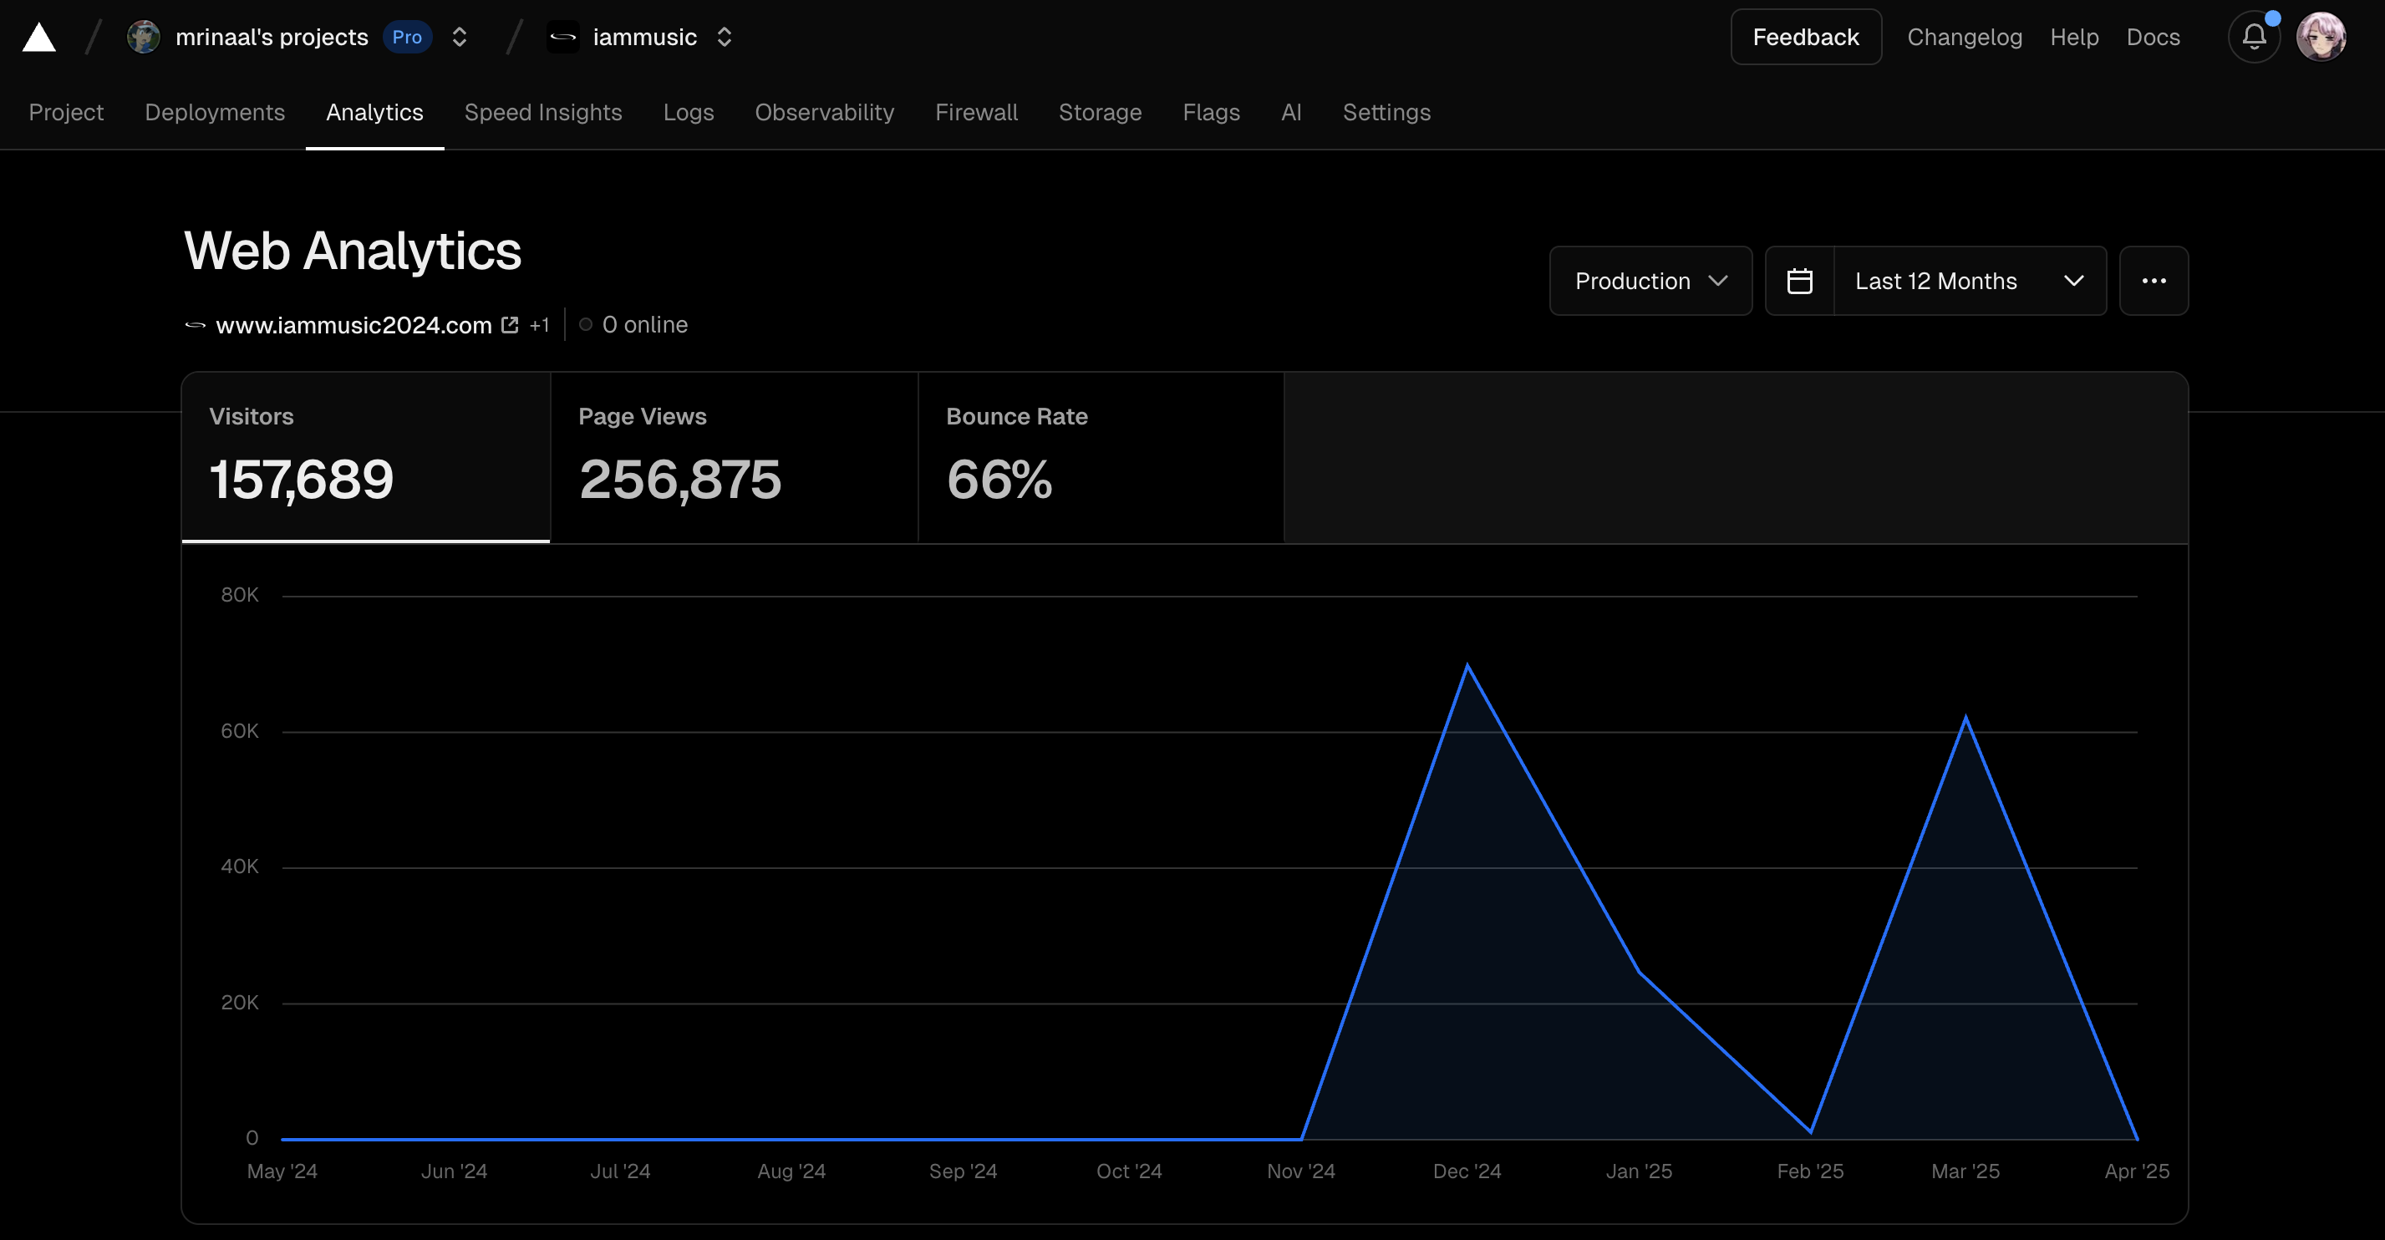Go to the Settings tab

click(1386, 112)
